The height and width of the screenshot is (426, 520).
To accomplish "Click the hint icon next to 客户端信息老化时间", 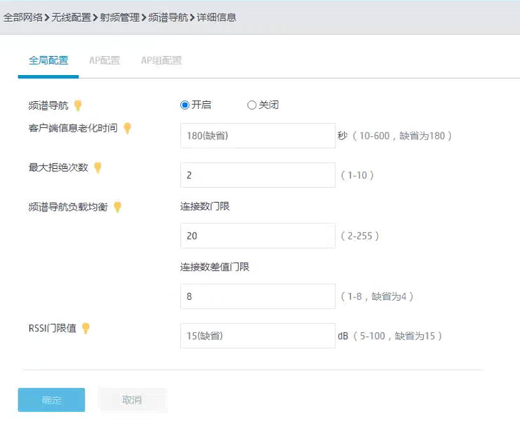I will tap(127, 128).
